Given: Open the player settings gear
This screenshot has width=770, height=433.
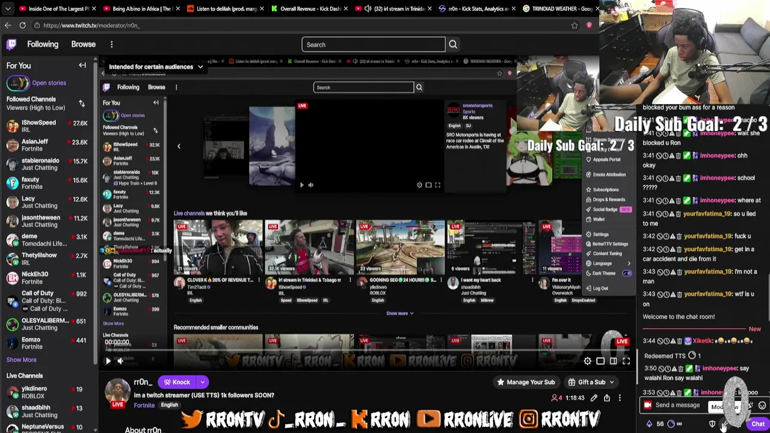Looking at the screenshot, I should tap(587, 361).
